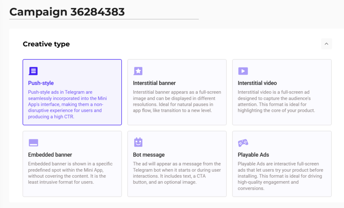This screenshot has height=208, width=344.
Task: Choose the Bot message title
Action: pos(149,155)
